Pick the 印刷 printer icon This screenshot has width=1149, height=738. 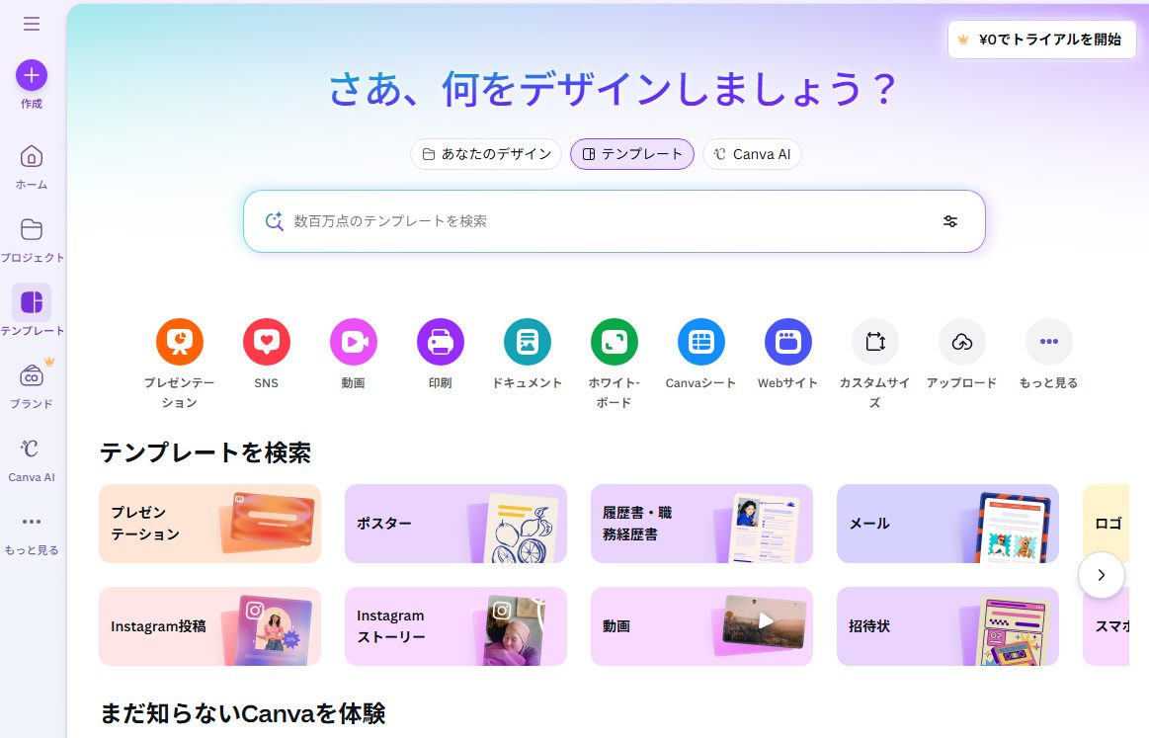(x=441, y=342)
